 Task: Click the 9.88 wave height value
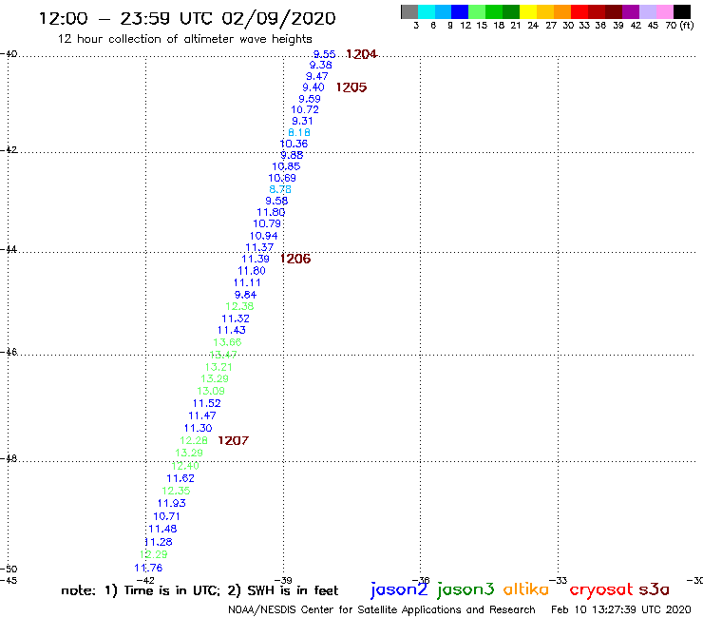point(292,155)
